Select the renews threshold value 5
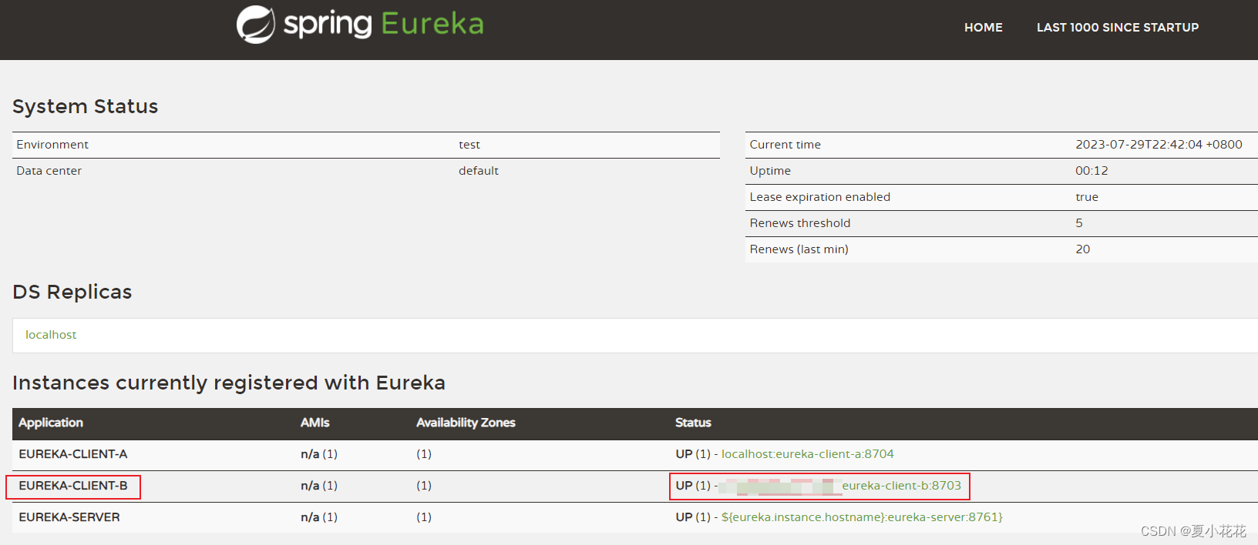The height and width of the screenshot is (545, 1258). pos(1079,223)
